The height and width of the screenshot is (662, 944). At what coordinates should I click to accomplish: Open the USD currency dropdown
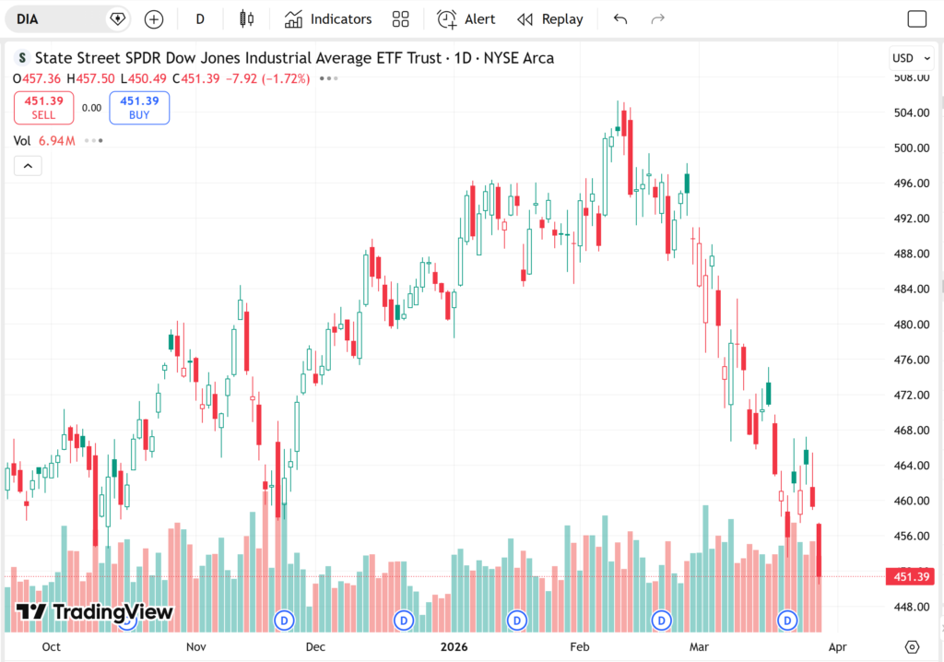click(907, 59)
